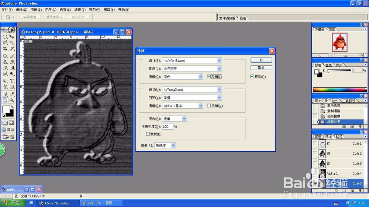Select the Brush tool
This screenshot has width=369, height=207.
click(x=12, y=56)
